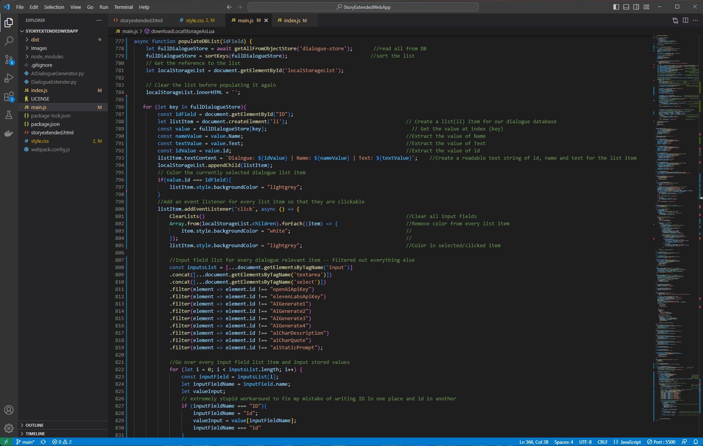This screenshot has width=703, height=446.
Task: Open the Manage settings gear
Action: click(9, 428)
